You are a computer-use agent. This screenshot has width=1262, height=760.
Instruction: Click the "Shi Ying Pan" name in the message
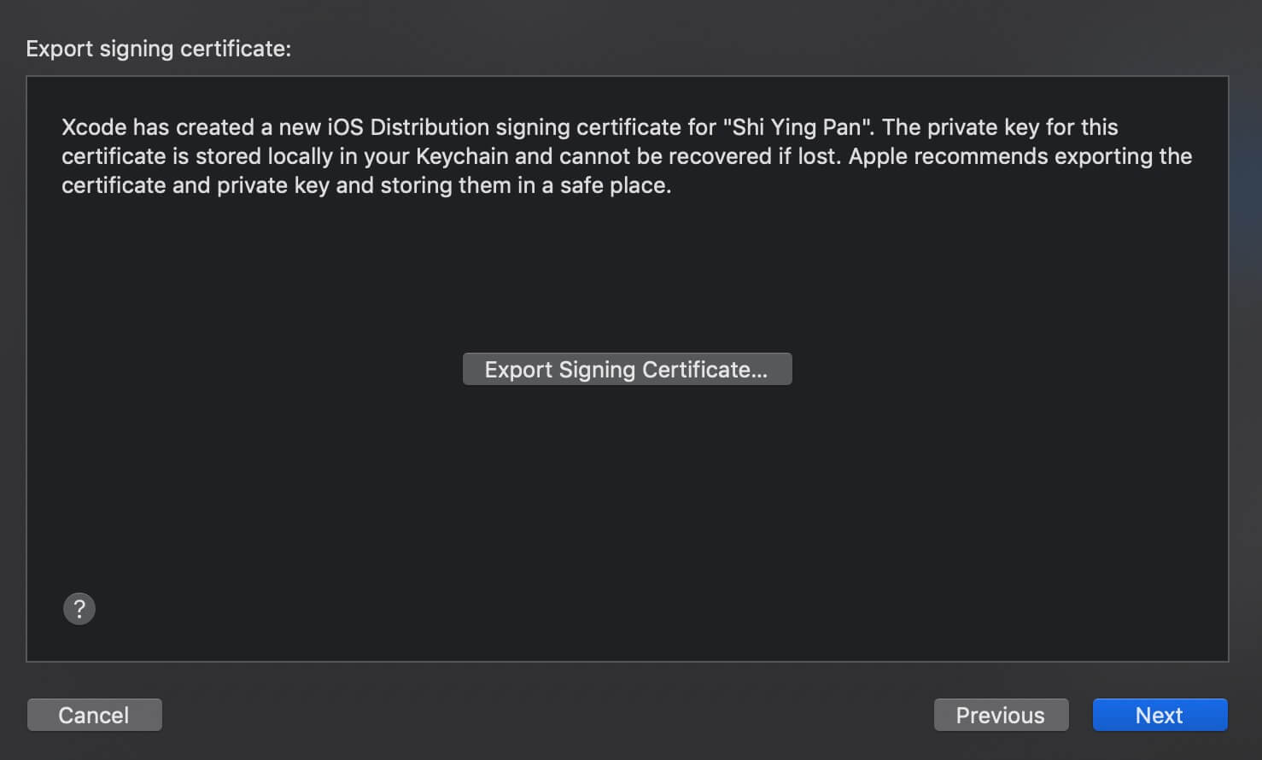pos(798,127)
